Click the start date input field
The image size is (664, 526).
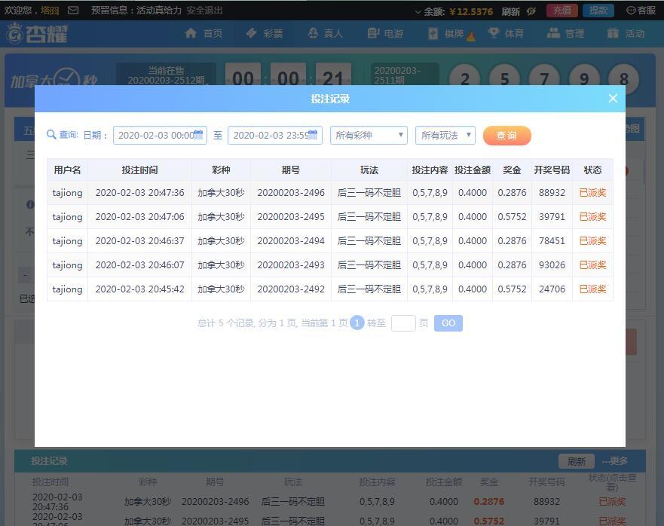point(160,135)
